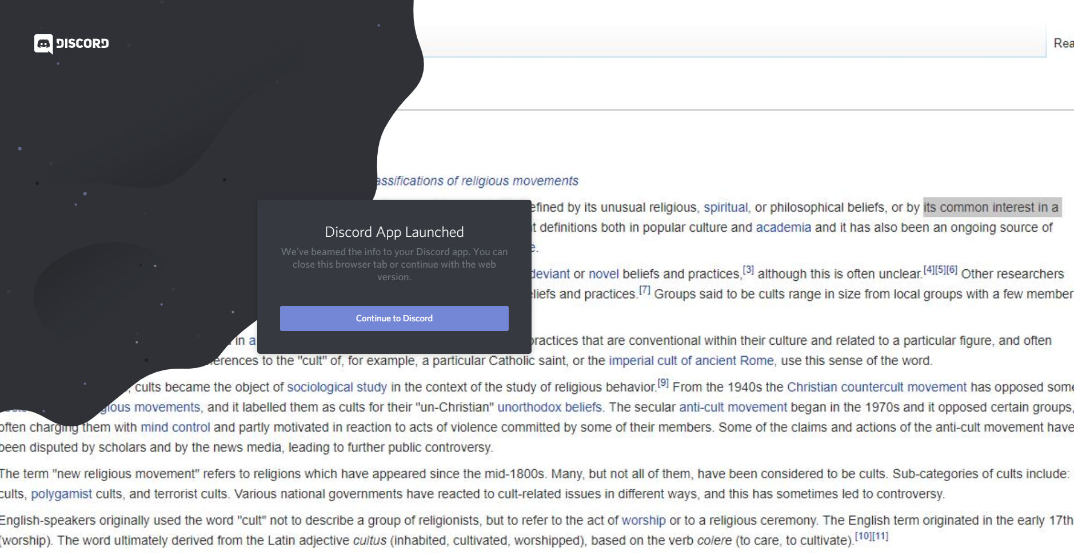Jump to citation [3]
1074x553 pixels.
tap(748, 270)
